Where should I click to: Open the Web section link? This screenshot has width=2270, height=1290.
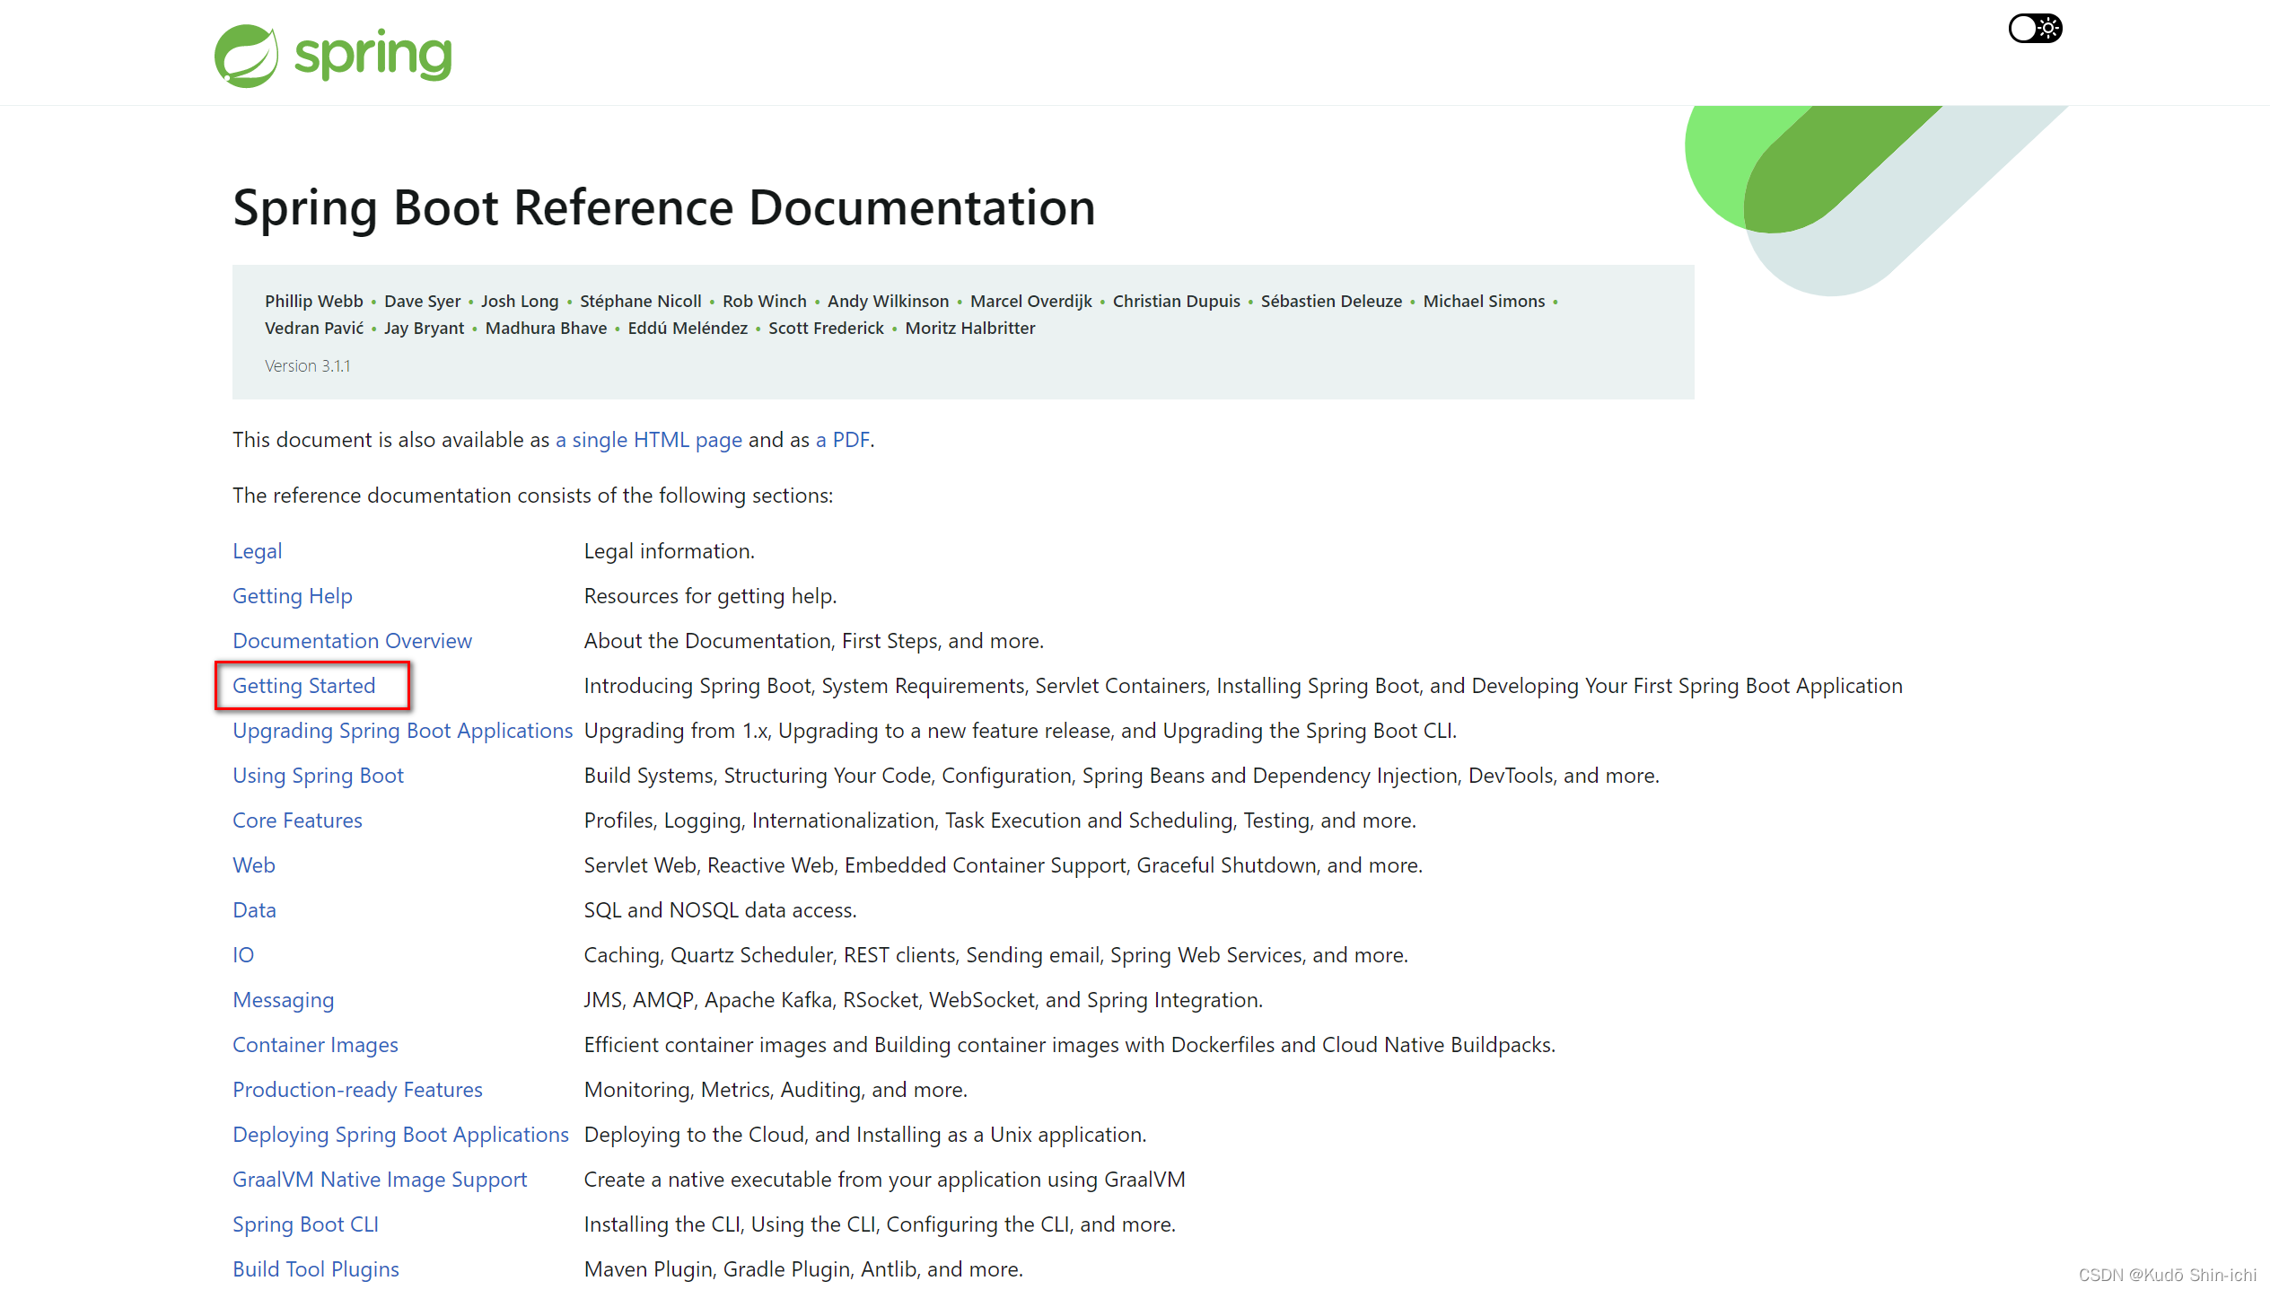pos(254,865)
